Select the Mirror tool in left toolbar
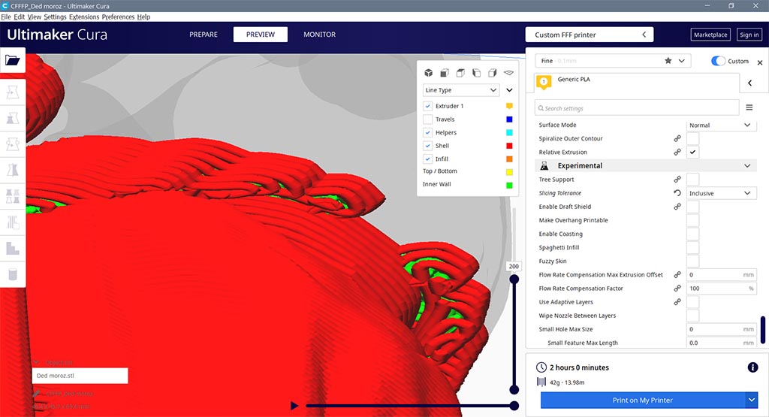769x417 pixels. click(13, 170)
